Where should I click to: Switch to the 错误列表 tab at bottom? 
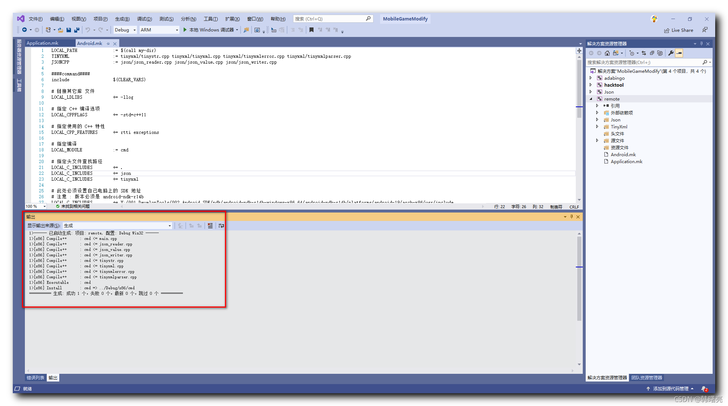tap(35, 378)
